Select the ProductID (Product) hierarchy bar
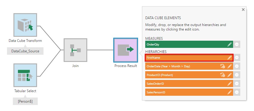The height and width of the screenshot is (111, 254). pos(189,75)
